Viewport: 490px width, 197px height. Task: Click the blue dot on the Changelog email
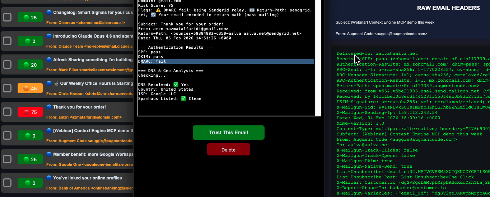coord(49,13)
